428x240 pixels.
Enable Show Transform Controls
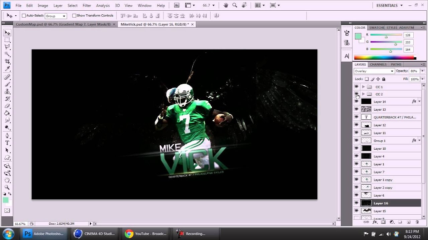tap(74, 16)
